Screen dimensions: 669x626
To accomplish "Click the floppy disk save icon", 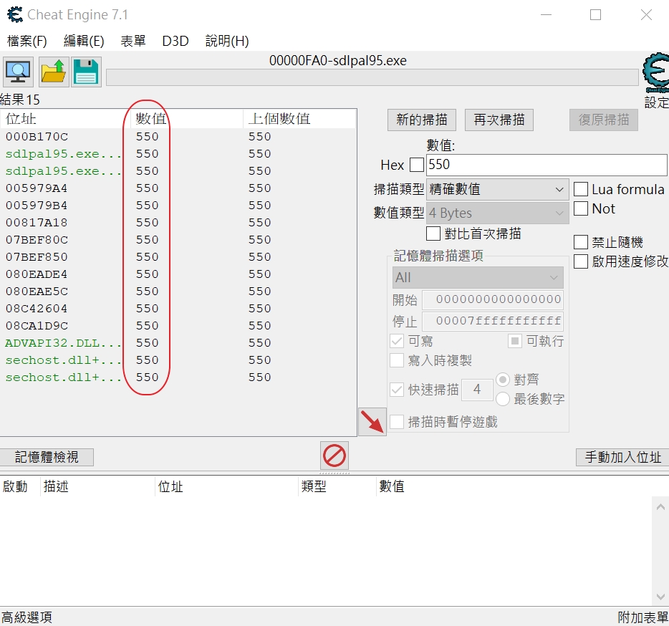I will click(86, 72).
